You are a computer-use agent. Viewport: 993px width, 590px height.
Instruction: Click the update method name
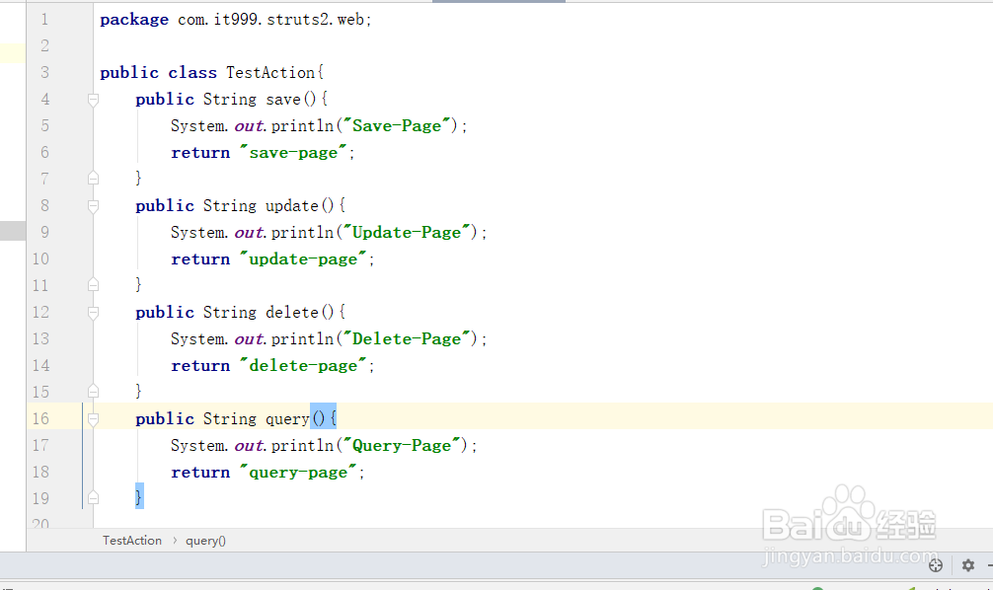click(x=292, y=206)
